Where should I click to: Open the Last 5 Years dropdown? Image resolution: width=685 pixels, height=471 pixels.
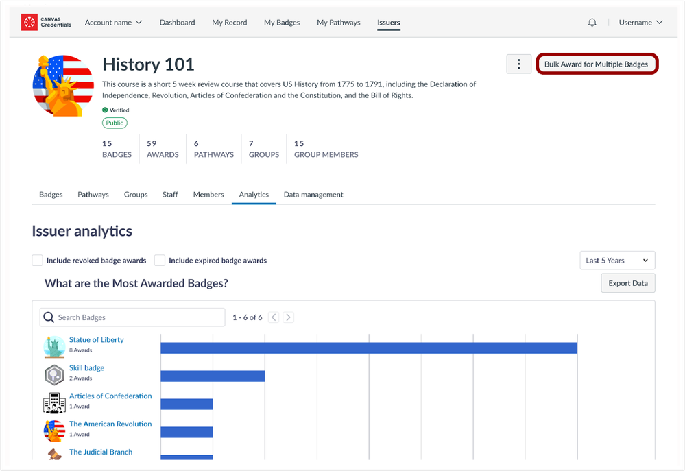point(616,261)
